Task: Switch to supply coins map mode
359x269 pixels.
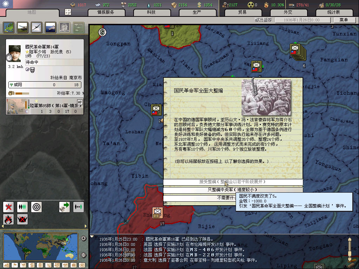Action: [40, 265]
